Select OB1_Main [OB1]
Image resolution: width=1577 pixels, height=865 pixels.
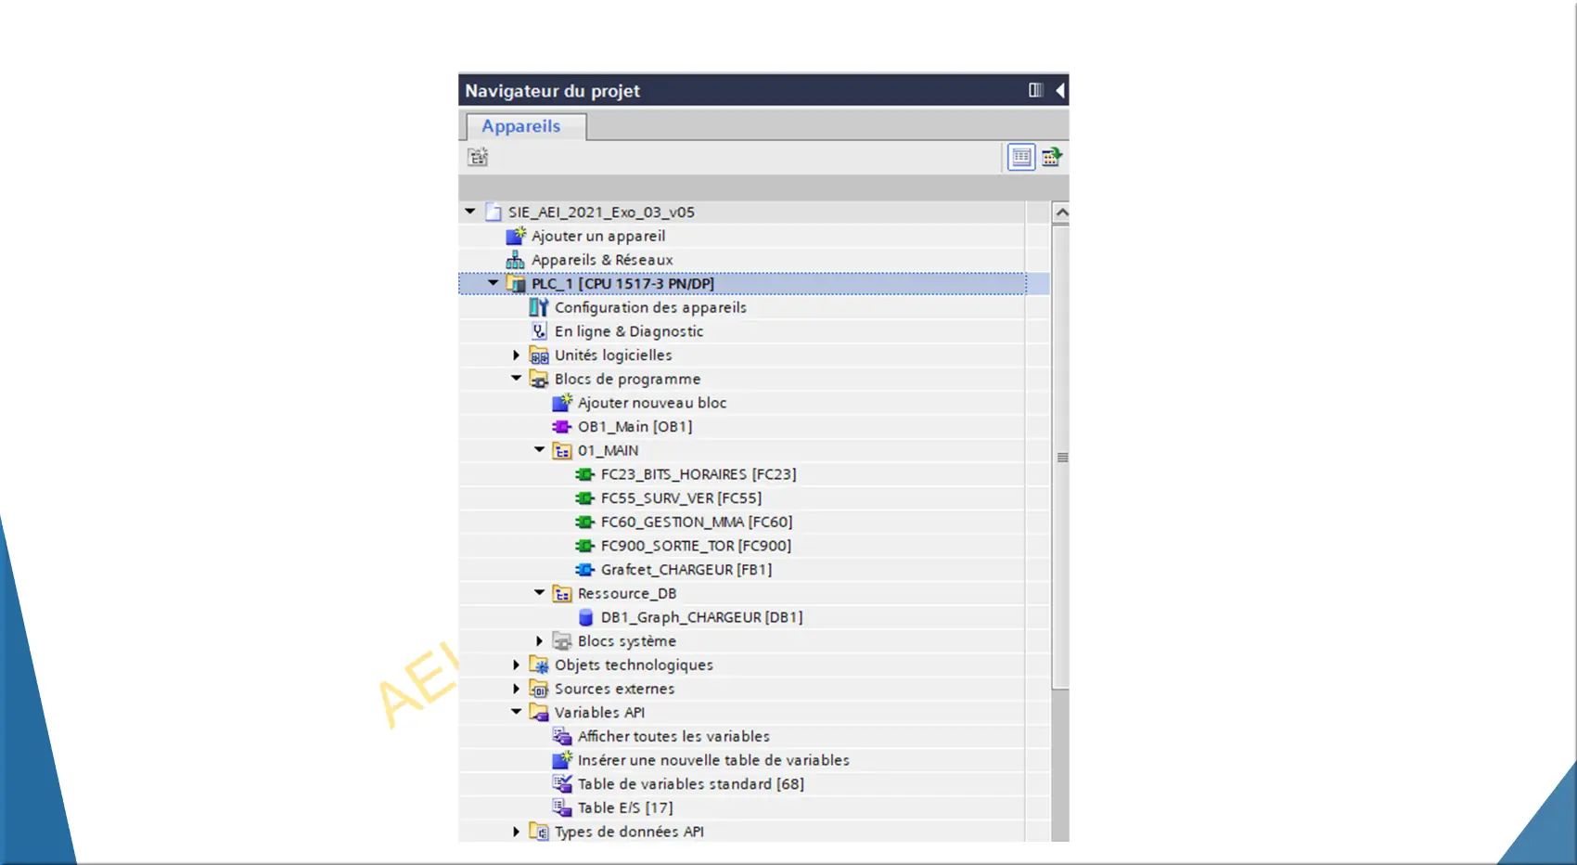635,427
